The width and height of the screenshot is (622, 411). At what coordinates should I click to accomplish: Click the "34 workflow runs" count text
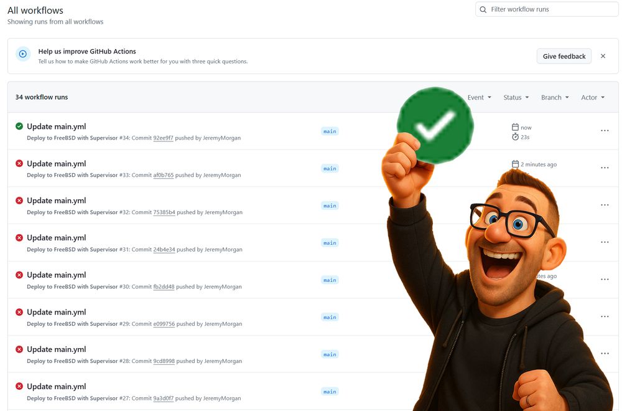42,97
